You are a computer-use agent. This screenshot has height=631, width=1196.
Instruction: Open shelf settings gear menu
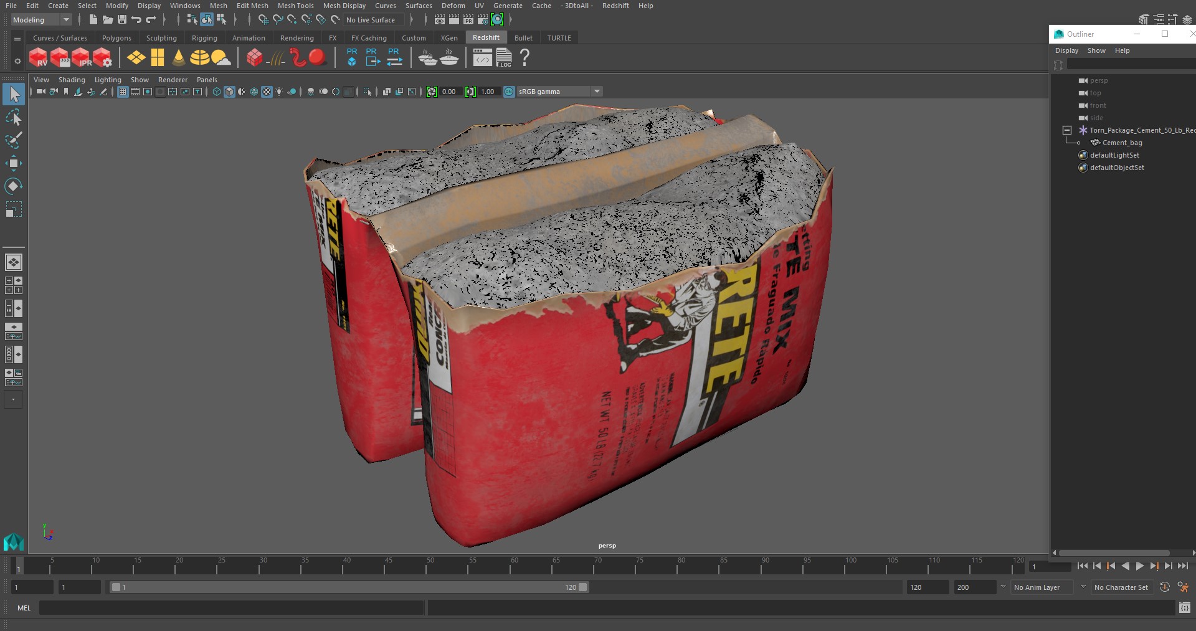pyautogui.click(x=17, y=60)
